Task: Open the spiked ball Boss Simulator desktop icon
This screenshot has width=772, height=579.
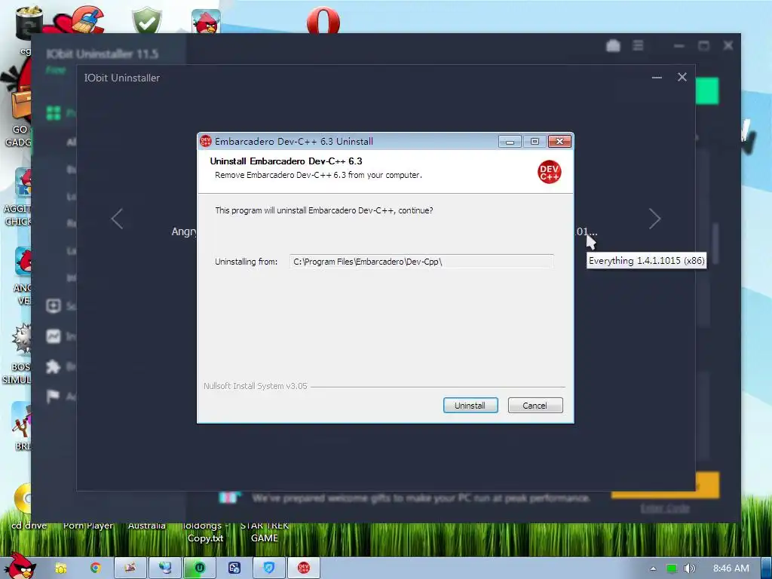Action: click(x=20, y=340)
